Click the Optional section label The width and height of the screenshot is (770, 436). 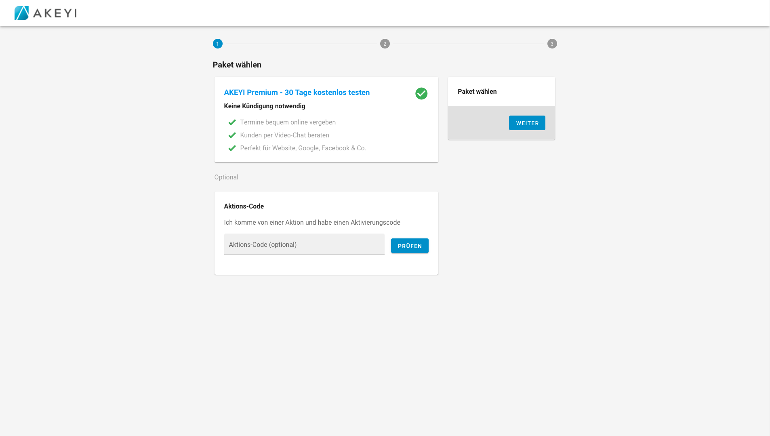226,177
